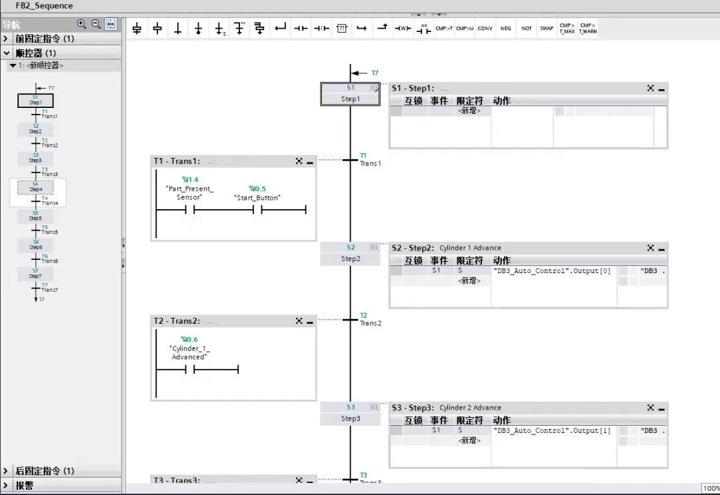This screenshot has width=720, height=495.
Task: Insert CMP>T_WARN instruction
Action: [588, 29]
